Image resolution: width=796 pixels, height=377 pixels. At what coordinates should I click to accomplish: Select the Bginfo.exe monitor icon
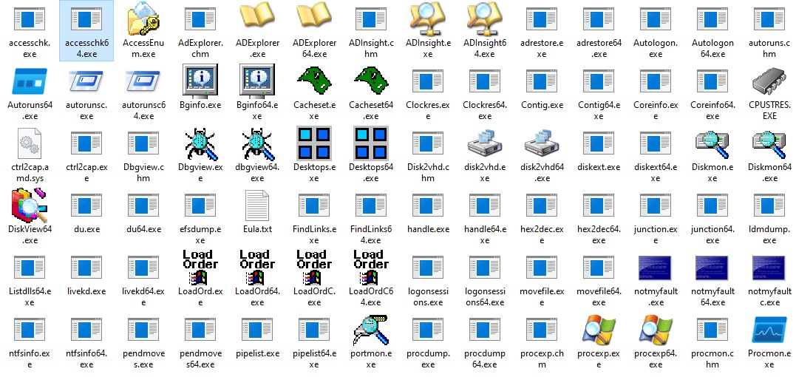tap(200, 80)
